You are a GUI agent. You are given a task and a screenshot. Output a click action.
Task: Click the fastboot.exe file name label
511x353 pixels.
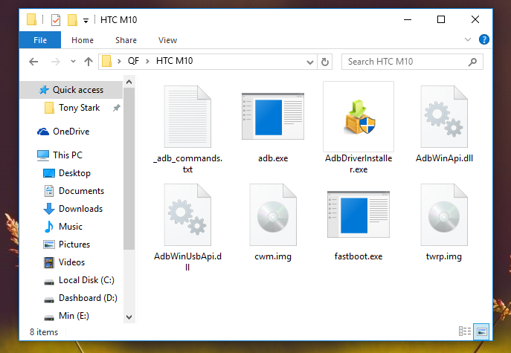point(359,256)
